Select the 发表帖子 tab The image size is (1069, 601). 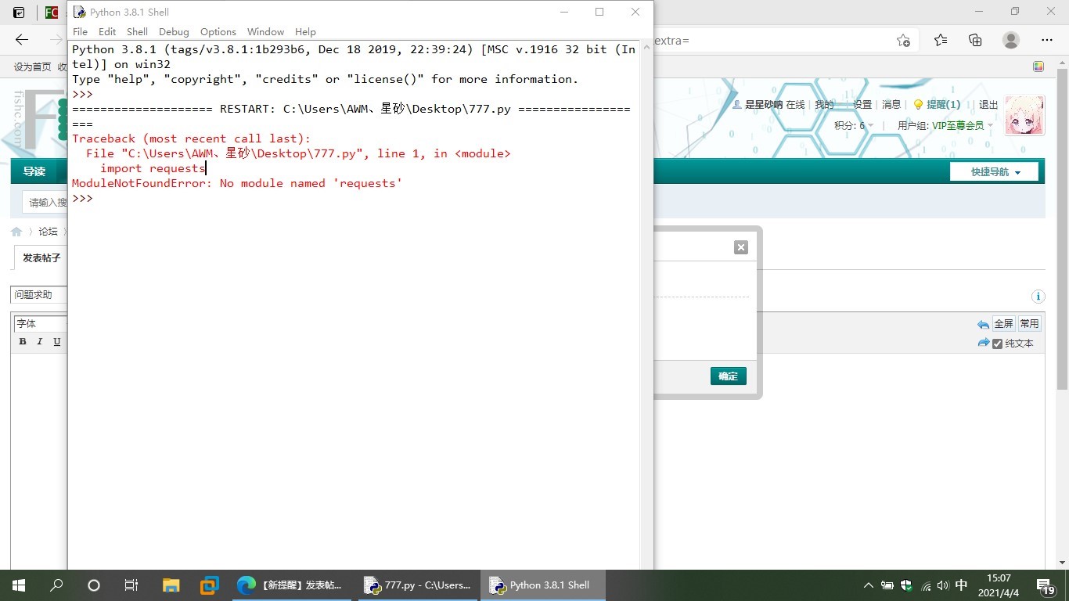pos(41,257)
